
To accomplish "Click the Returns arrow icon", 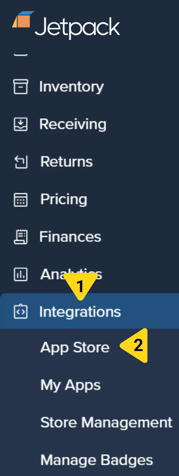I will (21, 162).
